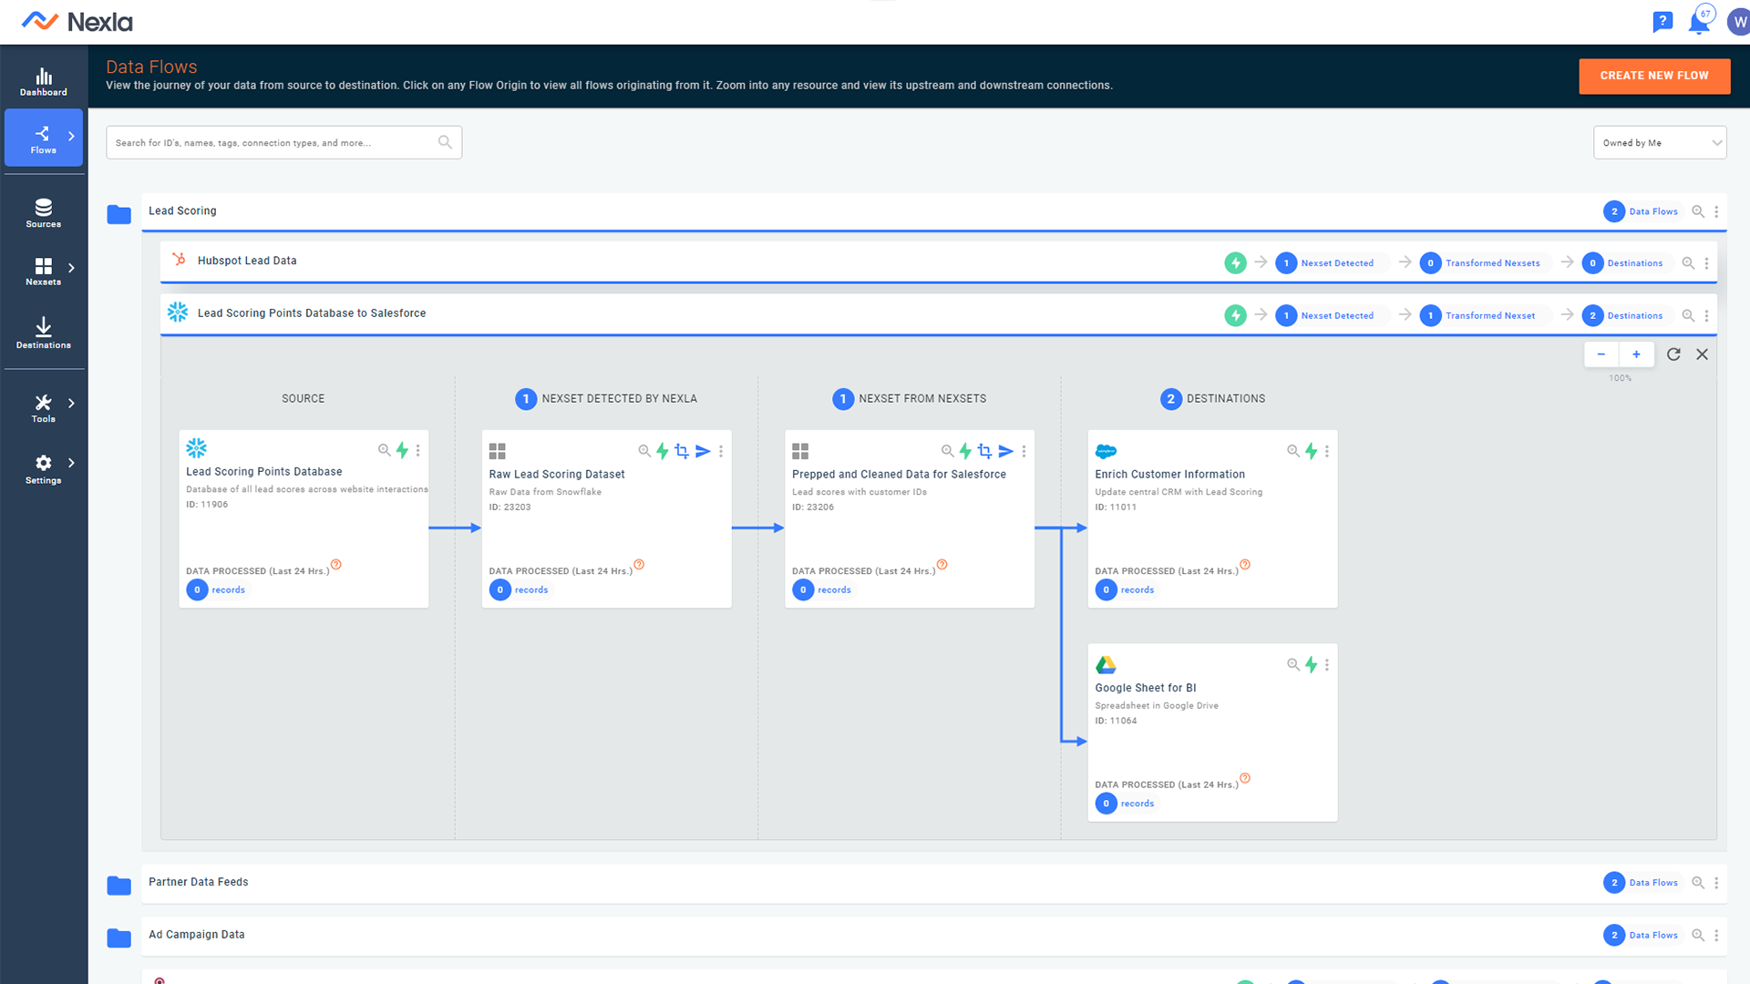The height and width of the screenshot is (984, 1750).
Task: Click the Lead Scoring folder icon
Action: pyautogui.click(x=119, y=214)
